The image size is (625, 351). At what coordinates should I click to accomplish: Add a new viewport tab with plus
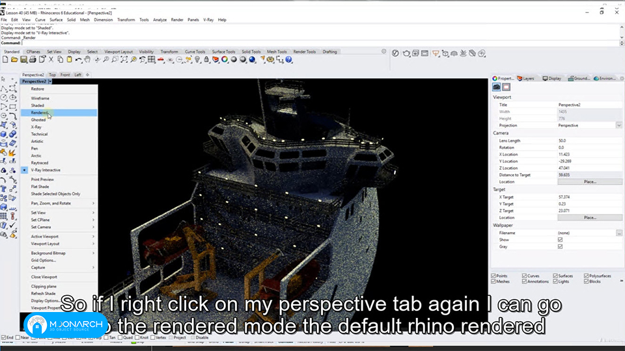pos(87,75)
